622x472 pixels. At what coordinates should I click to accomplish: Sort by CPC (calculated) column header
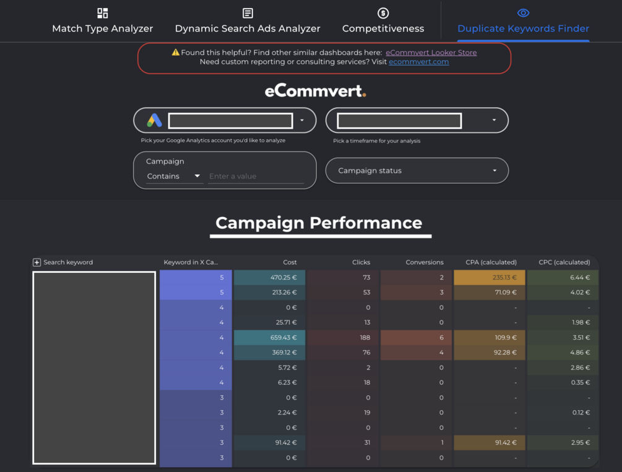(564, 262)
